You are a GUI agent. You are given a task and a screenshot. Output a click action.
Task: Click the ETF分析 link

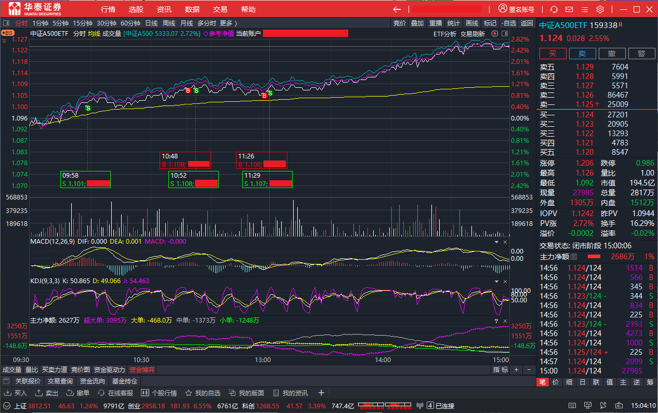coord(445,34)
